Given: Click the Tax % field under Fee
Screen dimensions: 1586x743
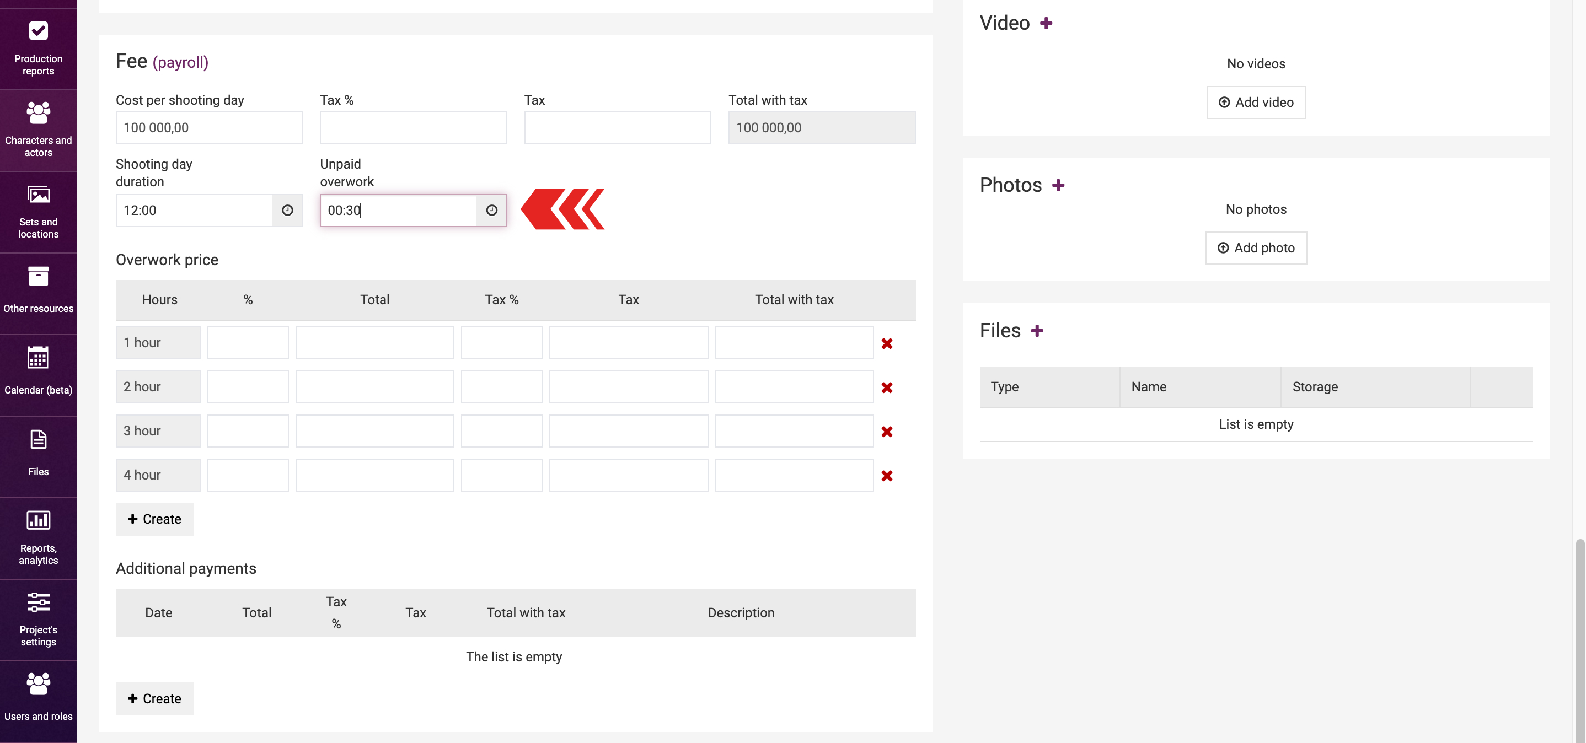Looking at the screenshot, I should pyautogui.click(x=413, y=128).
